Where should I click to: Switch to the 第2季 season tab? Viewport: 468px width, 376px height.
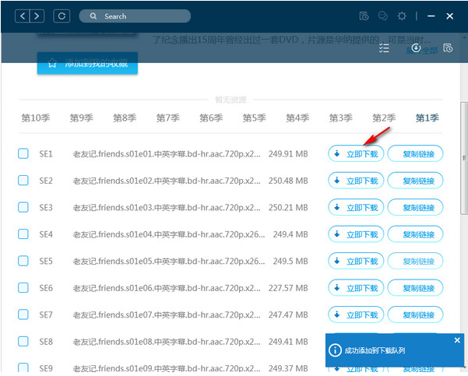point(384,118)
